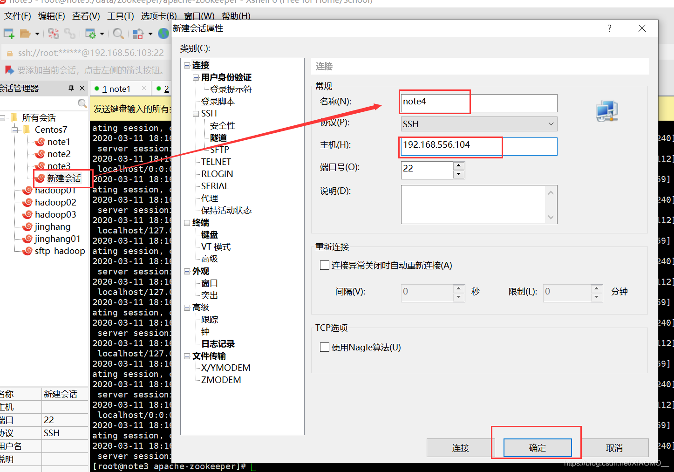The width and height of the screenshot is (674, 472).
Task: Click the 连接 button in dialog
Action: click(461, 448)
